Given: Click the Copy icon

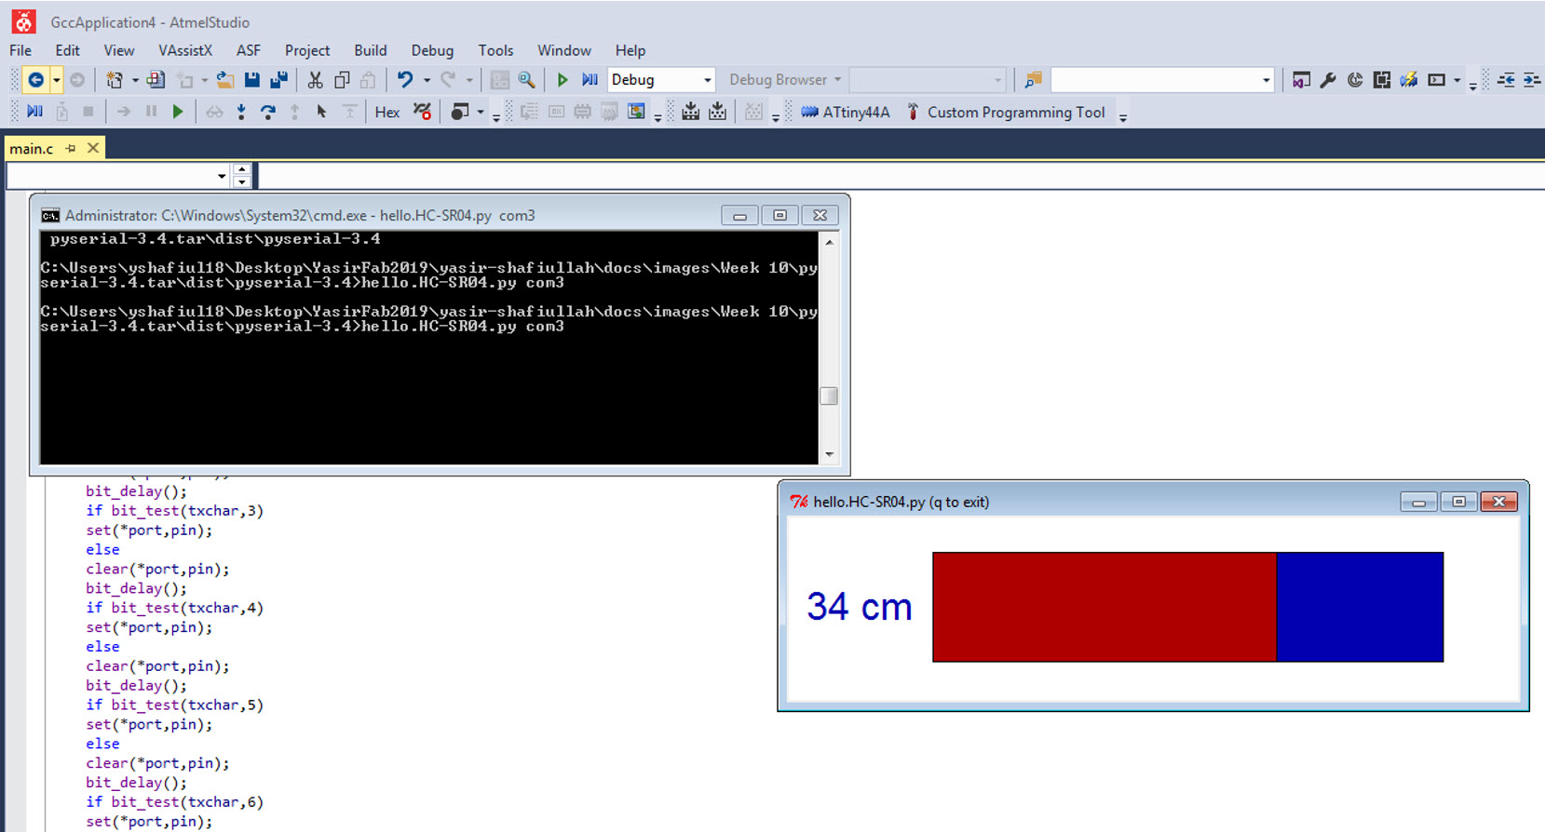Looking at the screenshot, I should coord(342,80).
